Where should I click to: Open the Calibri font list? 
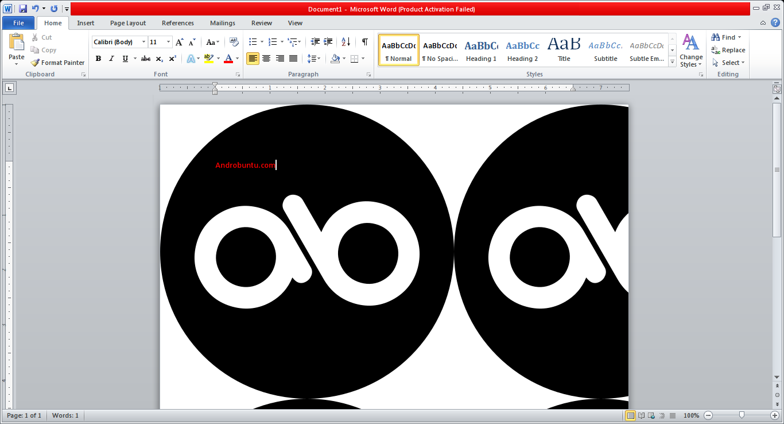pos(144,42)
